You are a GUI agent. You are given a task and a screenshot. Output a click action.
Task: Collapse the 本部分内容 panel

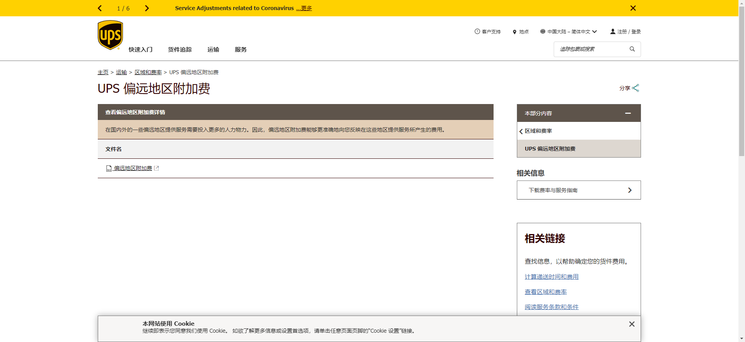[x=628, y=113]
